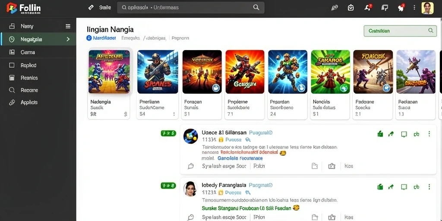Open more options on Iotedy post
Image resolution: width=442 pixels, height=221 pixels.
click(429, 186)
